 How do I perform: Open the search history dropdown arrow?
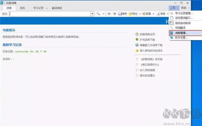(92, 14)
